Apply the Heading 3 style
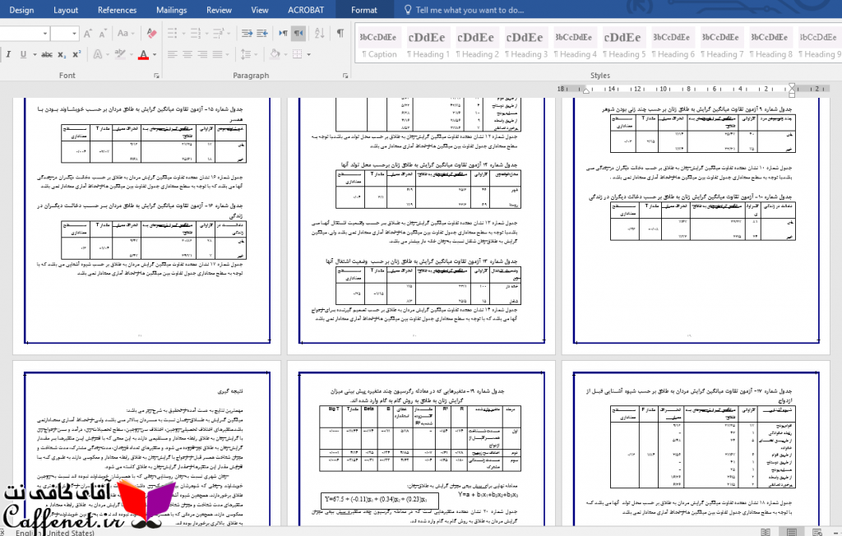Viewport: 842px width, 536px height. tap(525, 45)
